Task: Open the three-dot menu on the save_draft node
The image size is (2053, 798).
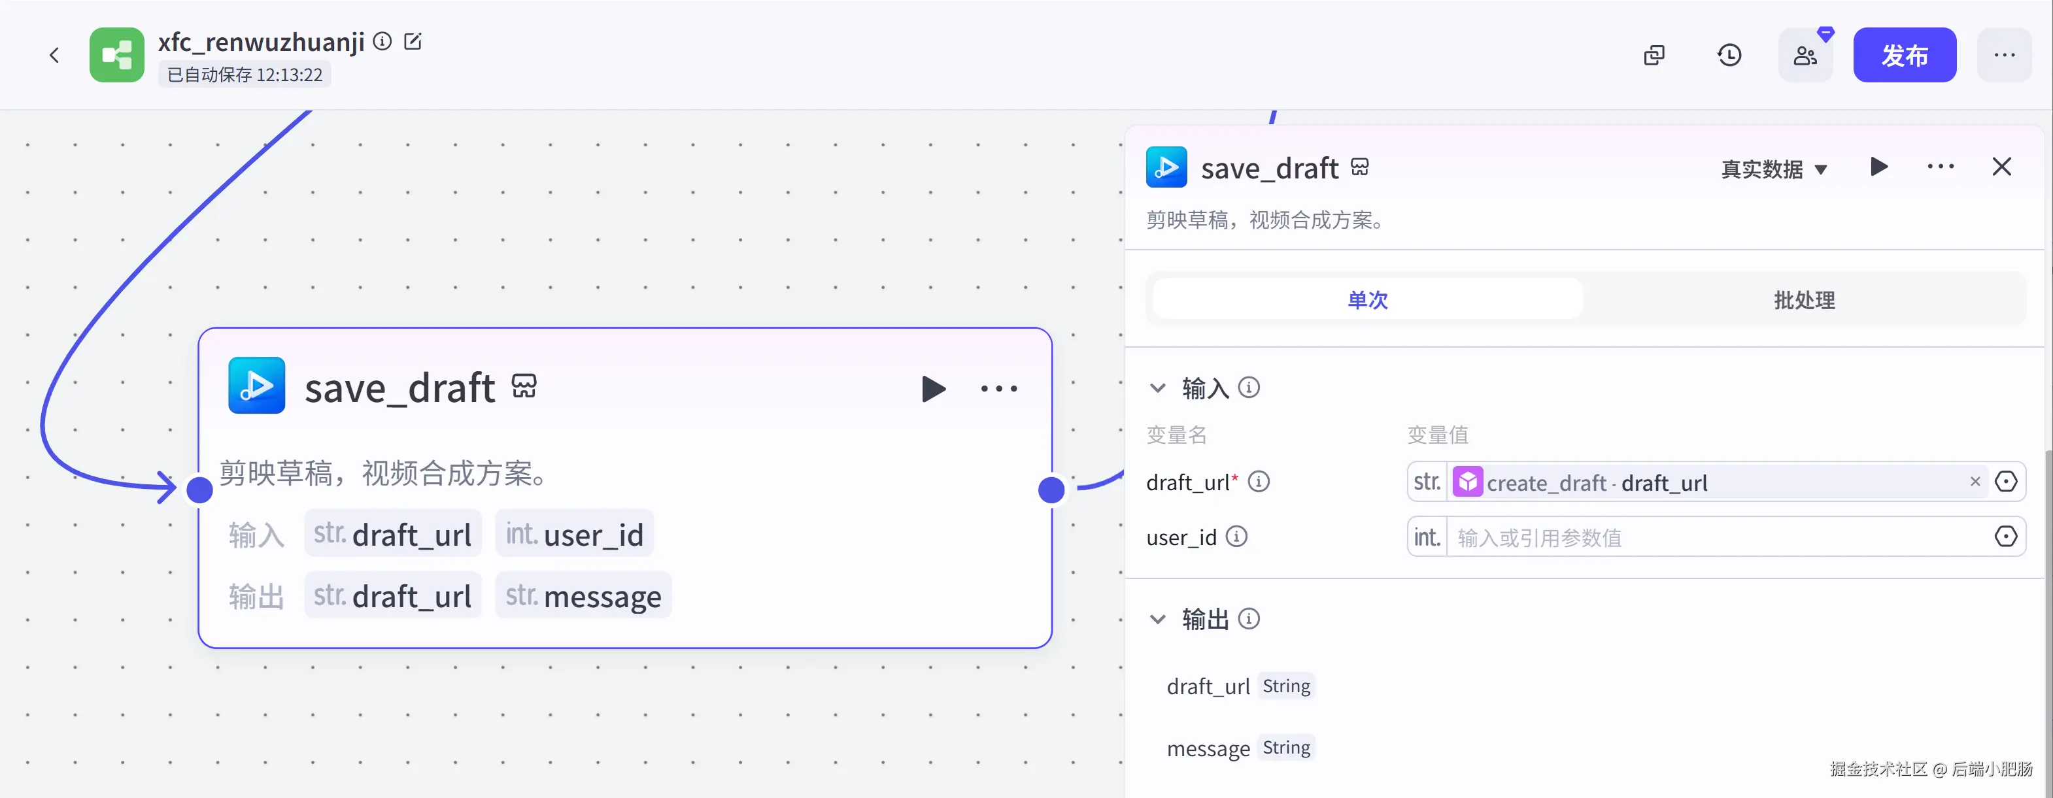Action: pos(998,389)
